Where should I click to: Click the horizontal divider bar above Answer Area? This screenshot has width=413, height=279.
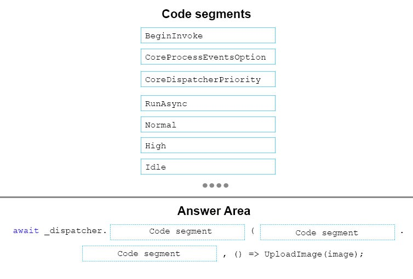click(206, 197)
